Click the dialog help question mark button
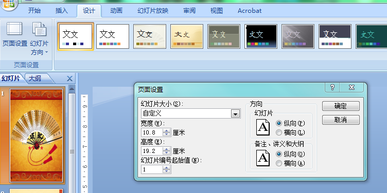This screenshot has width=387, height=193. pyautogui.click(x=332, y=87)
